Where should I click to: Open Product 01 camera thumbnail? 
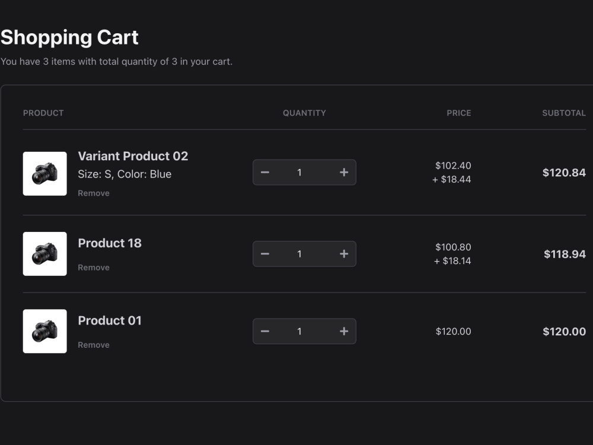point(45,332)
